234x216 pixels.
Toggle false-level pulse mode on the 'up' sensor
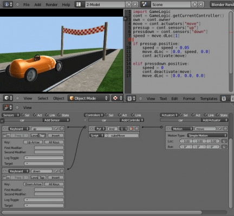tap(8, 136)
